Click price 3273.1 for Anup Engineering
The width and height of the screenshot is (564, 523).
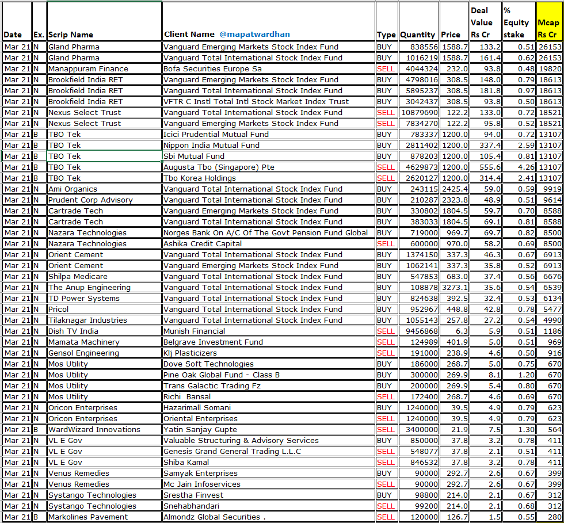pos(454,288)
